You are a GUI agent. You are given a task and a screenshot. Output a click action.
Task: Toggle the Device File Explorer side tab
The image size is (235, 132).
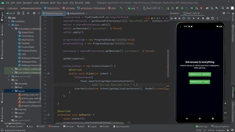[x=233, y=112]
